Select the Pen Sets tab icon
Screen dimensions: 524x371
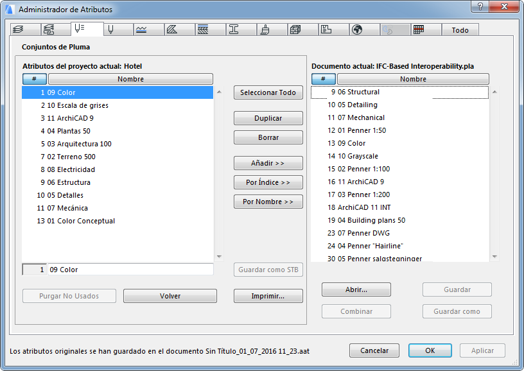click(x=87, y=29)
